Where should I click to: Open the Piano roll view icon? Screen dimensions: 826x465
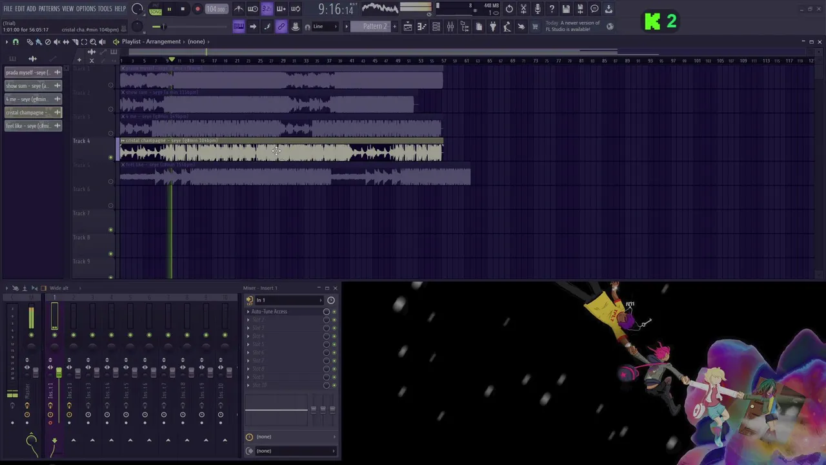point(422,26)
